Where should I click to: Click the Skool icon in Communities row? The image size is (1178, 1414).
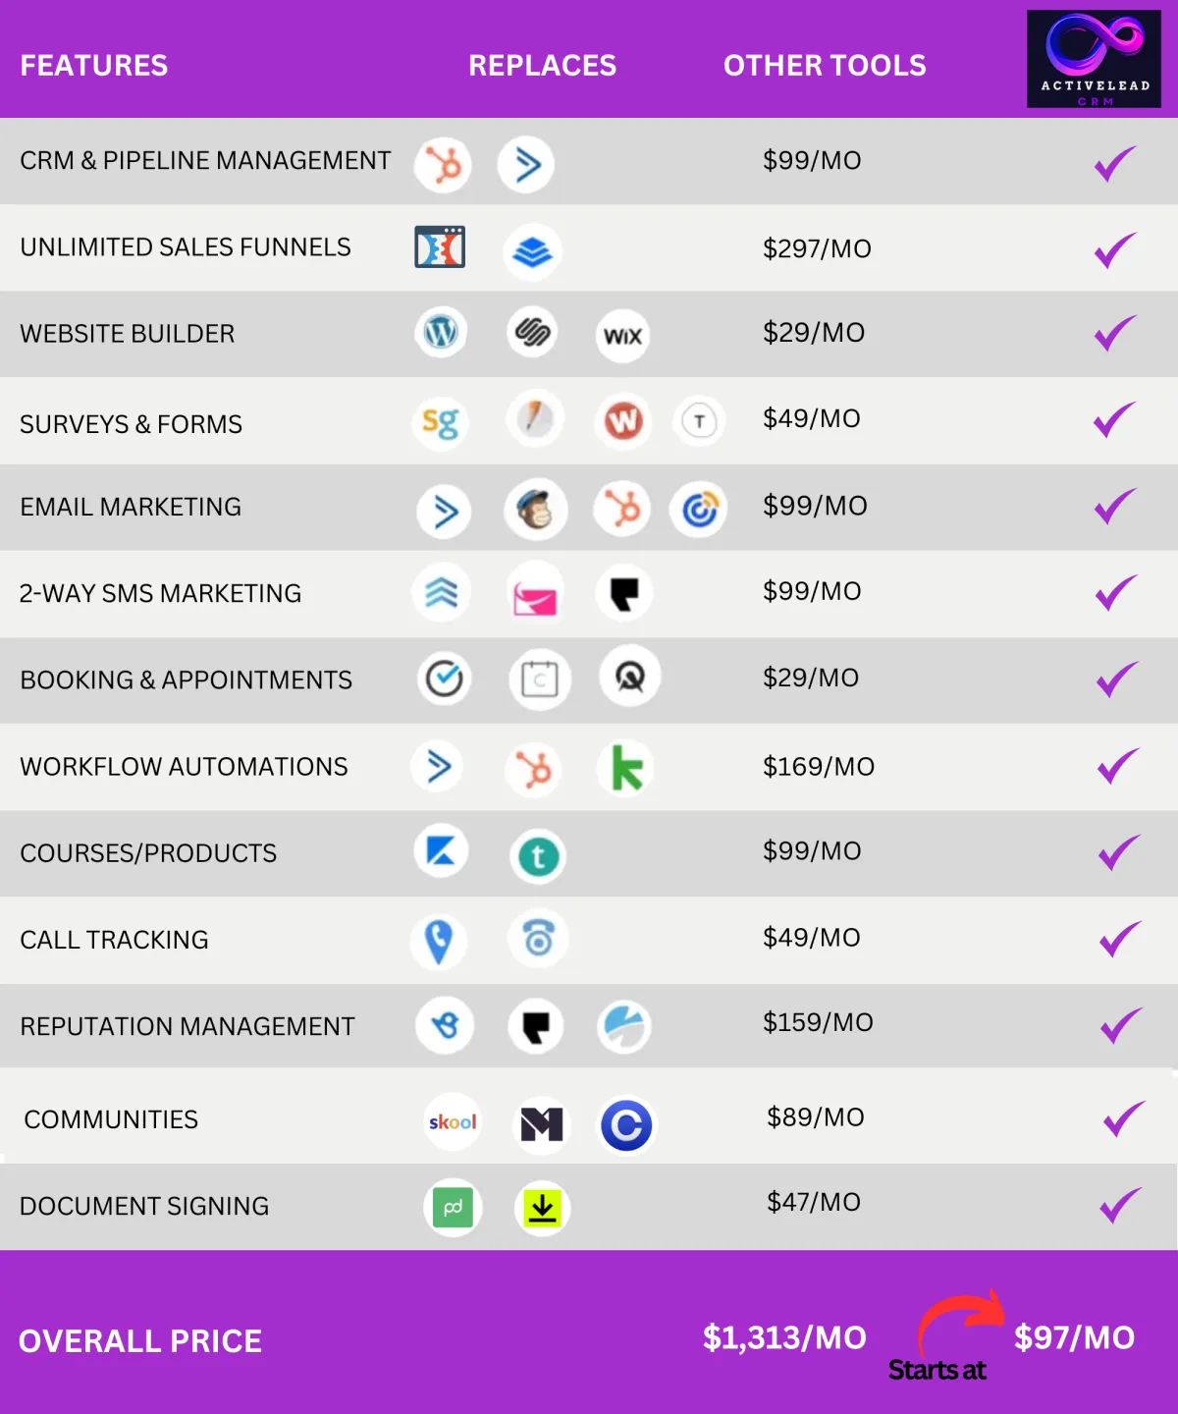(x=453, y=1121)
